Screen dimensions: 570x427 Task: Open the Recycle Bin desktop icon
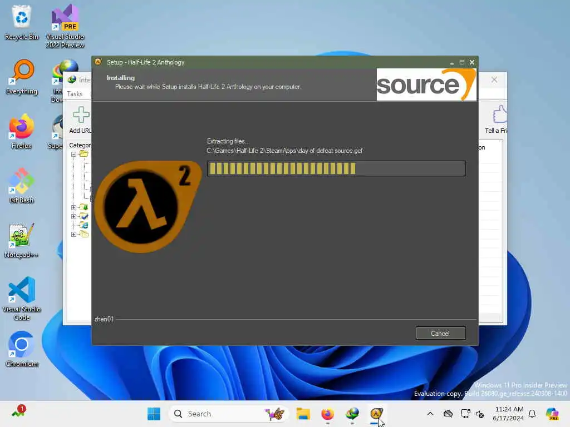tap(22, 22)
